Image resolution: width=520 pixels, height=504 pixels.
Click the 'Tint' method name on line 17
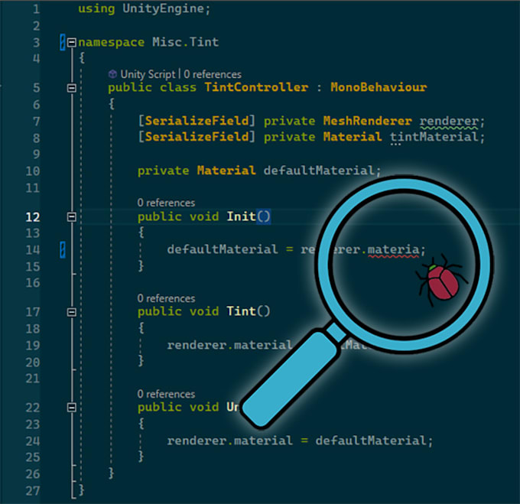(242, 311)
